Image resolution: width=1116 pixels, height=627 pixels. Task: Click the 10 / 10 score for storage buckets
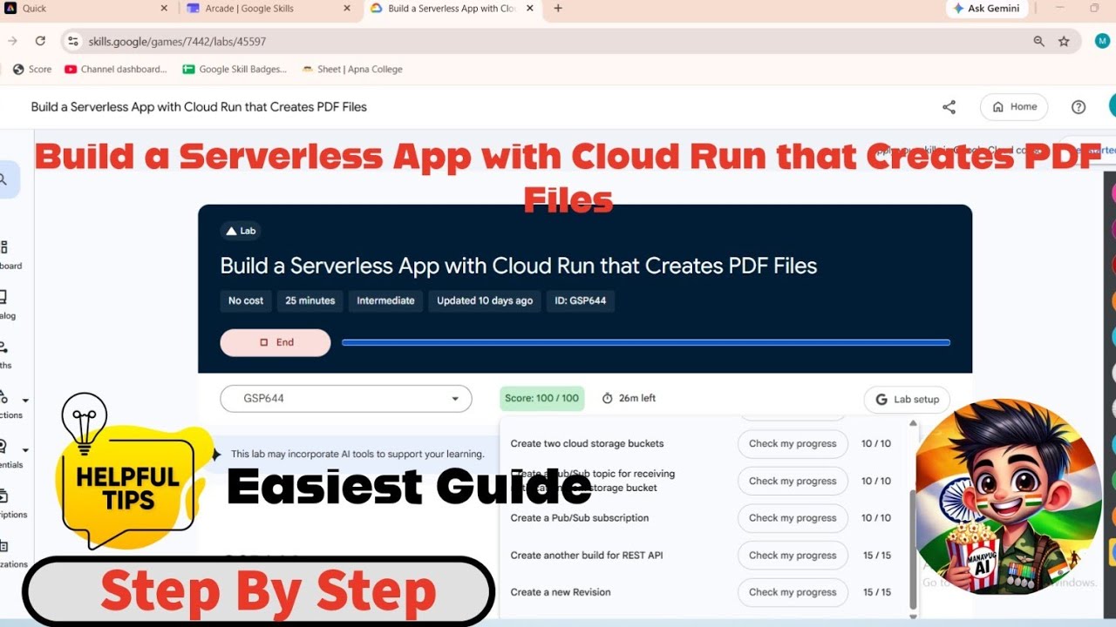876,444
